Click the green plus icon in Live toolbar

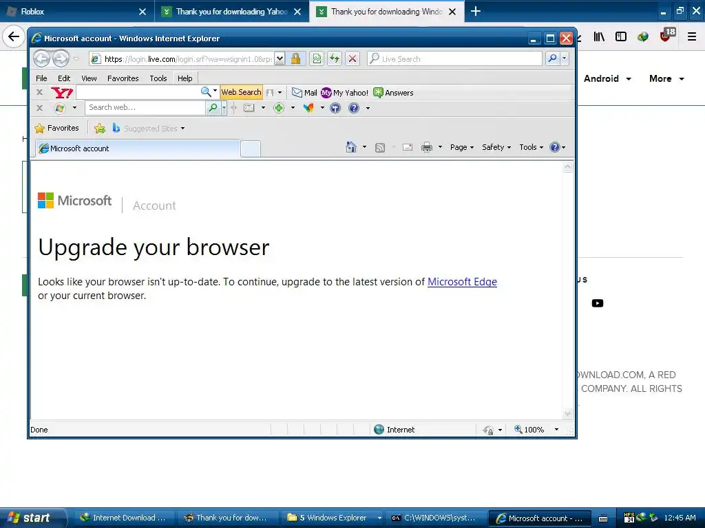click(279, 108)
